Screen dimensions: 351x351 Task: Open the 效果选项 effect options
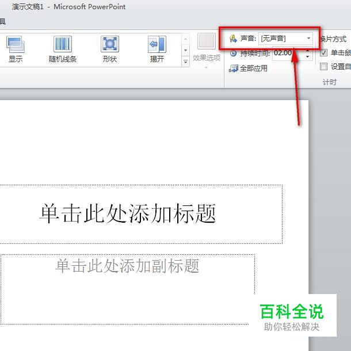tap(206, 51)
